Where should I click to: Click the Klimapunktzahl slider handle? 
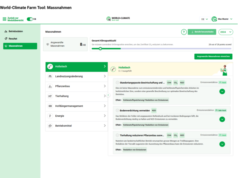pos(100,49)
